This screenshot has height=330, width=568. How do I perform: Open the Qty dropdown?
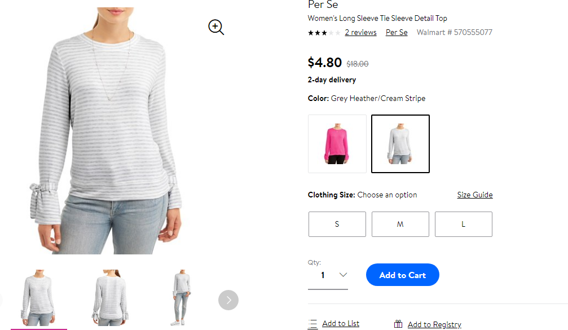tap(328, 275)
